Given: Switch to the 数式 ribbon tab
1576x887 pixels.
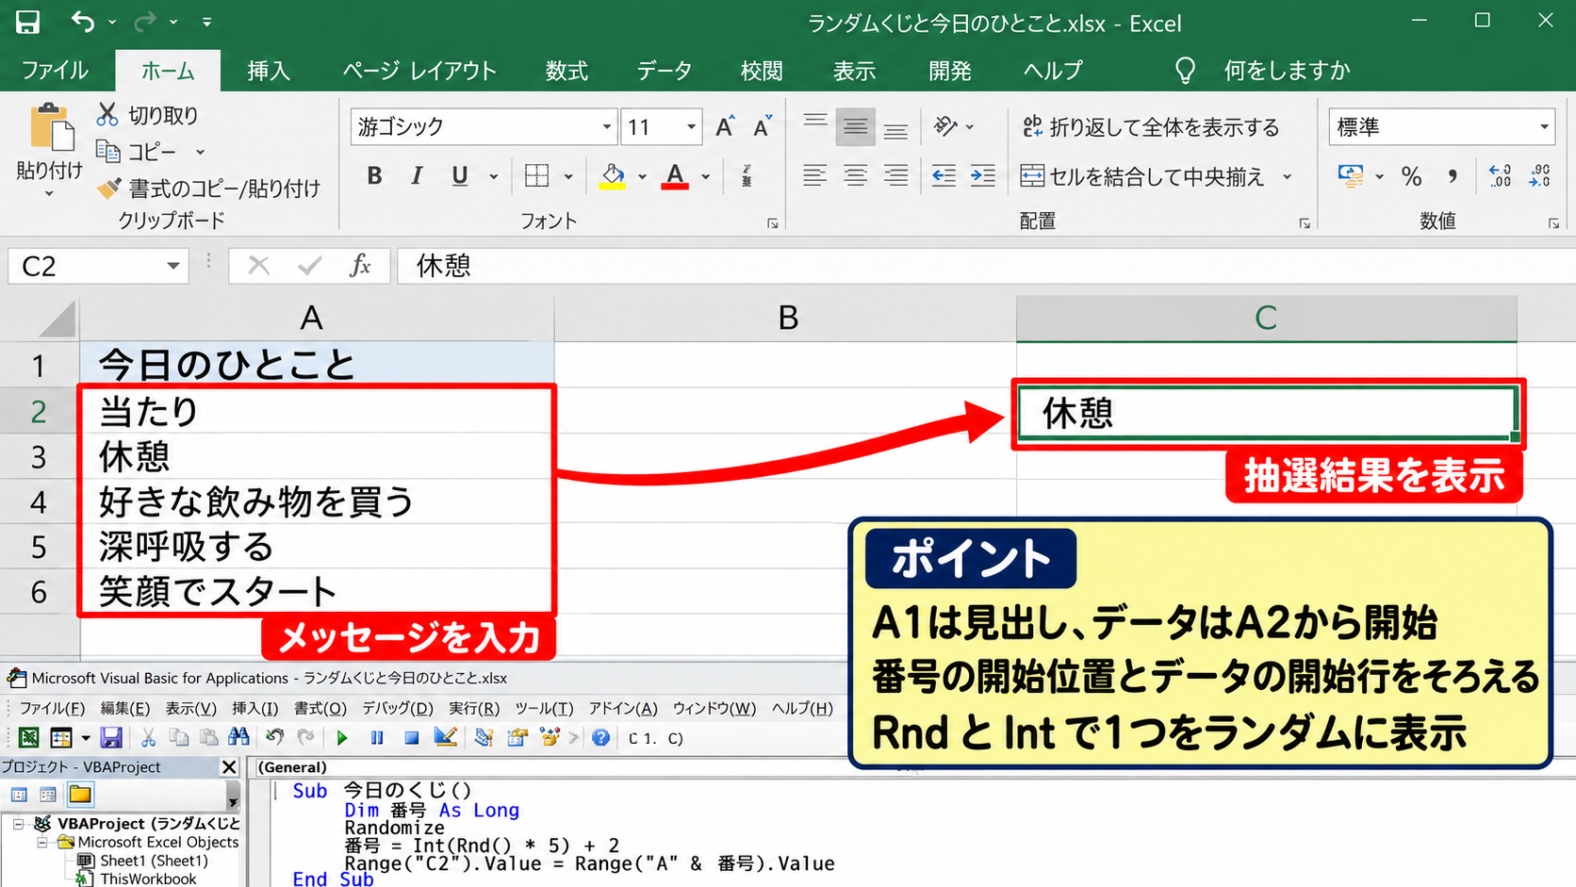Looking at the screenshot, I should pyautogui.click(x=566, y=71).
